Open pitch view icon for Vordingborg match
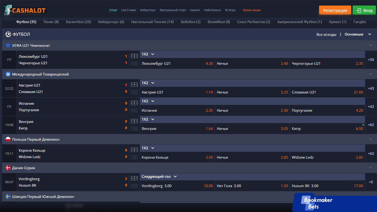 134,178
